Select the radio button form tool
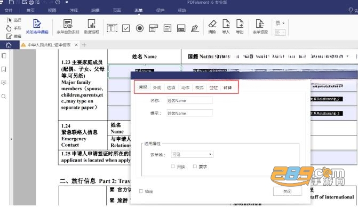Image resolution: width=358 pixels, height=207 pixels. [140, 28]
